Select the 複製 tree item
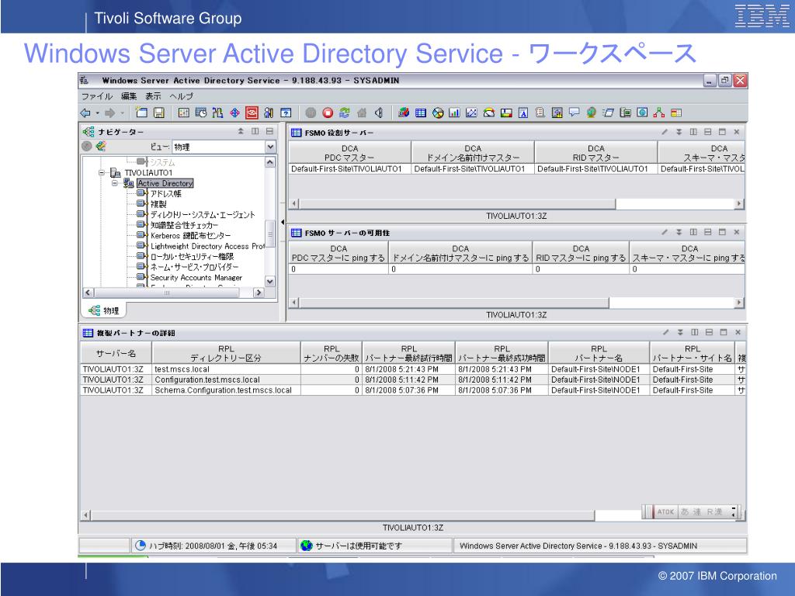795x596 pixels. (x=158, y=204)
